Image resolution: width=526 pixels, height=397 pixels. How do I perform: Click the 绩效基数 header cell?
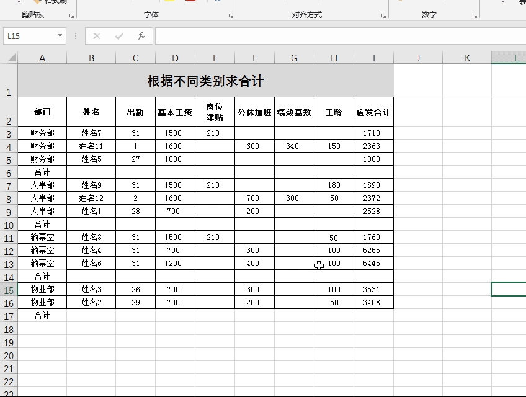294,112
